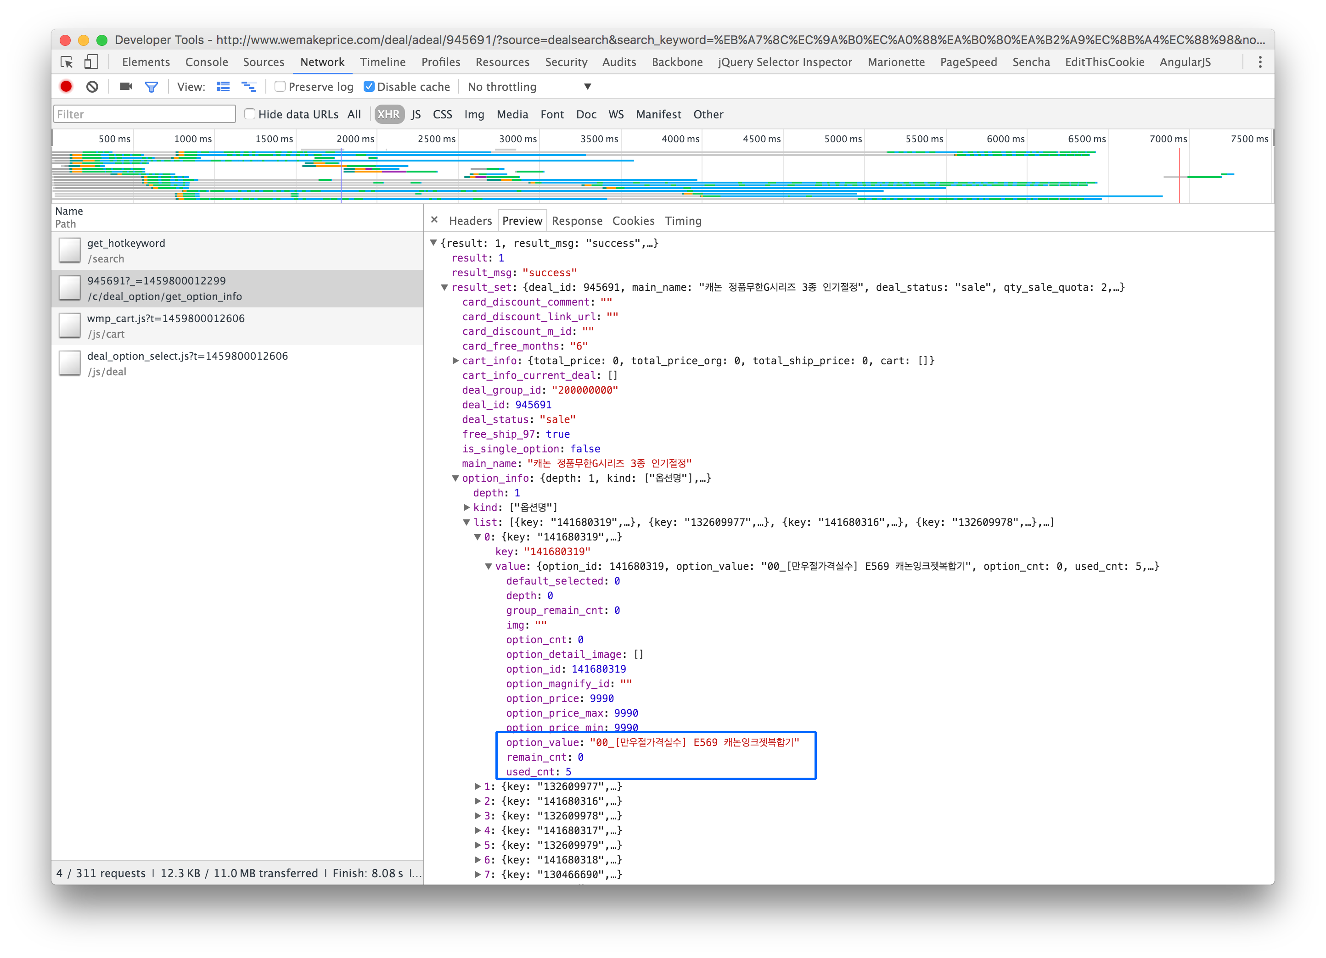Enable Preserve log checkbox
Image resolution: width=1326 pixels, height=958 pixels.
(281, 86)
